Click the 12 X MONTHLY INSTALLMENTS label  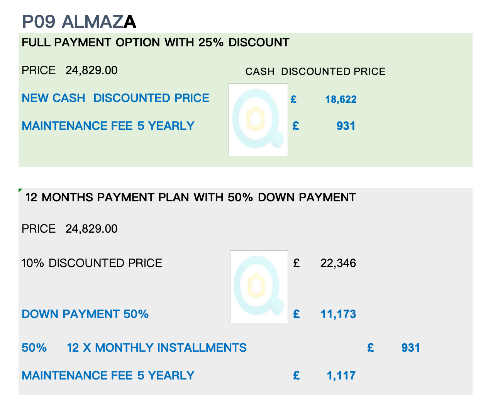tap(157, 347)
